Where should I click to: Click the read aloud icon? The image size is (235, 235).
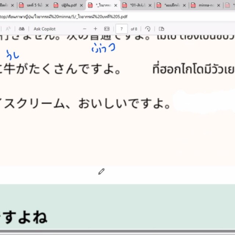pos(8,29)
